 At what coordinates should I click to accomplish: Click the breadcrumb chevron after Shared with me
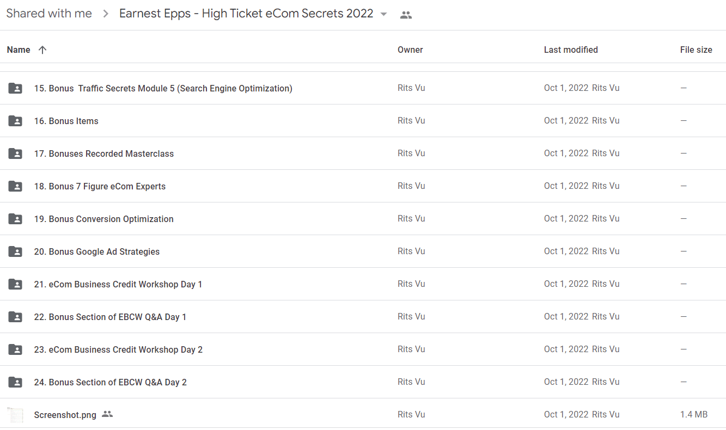(106, 14)
